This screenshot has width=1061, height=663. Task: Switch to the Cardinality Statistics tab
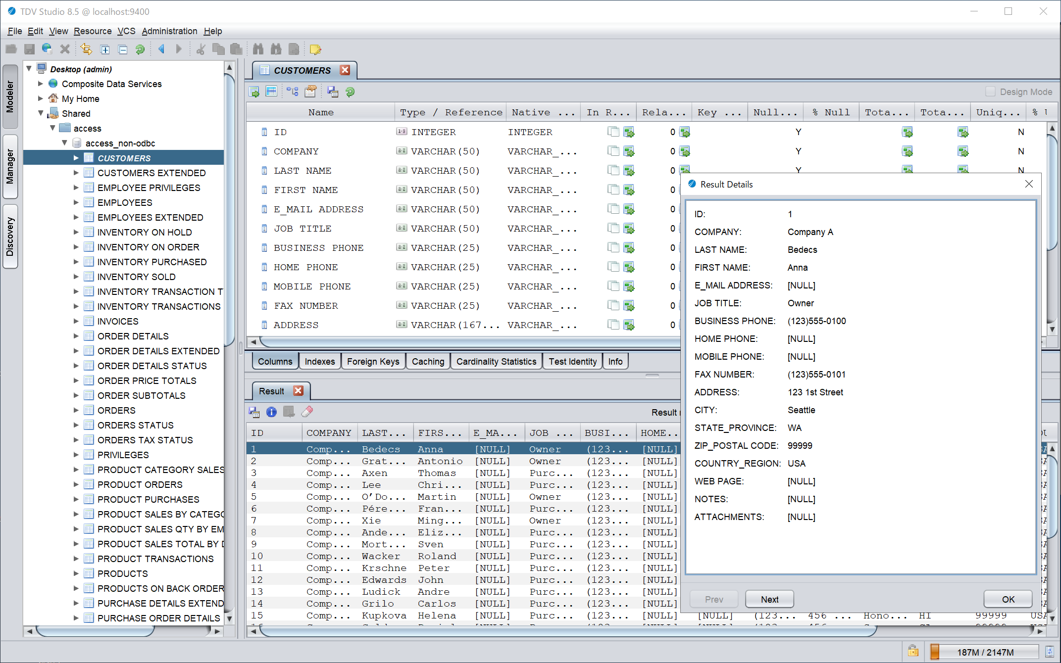tap(496, 361)
